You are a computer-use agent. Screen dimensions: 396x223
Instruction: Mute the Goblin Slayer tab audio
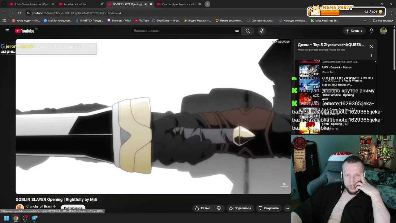pos(146,4)
